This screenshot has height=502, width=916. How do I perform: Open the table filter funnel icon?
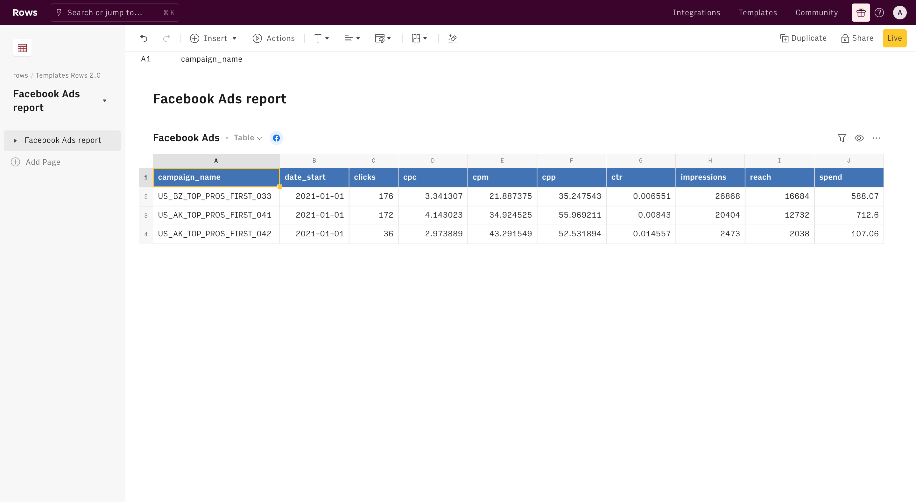pyautogui.click(x=842, y=138)
